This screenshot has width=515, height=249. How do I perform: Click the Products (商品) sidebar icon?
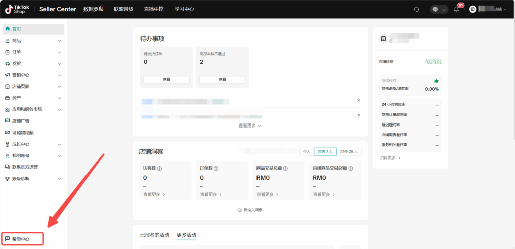click(8, 41)
